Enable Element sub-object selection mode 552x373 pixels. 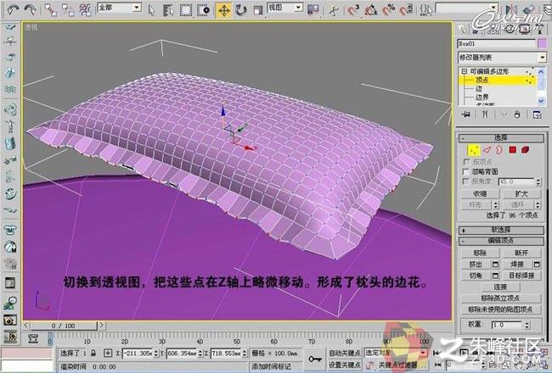click(x=525, y=150)
